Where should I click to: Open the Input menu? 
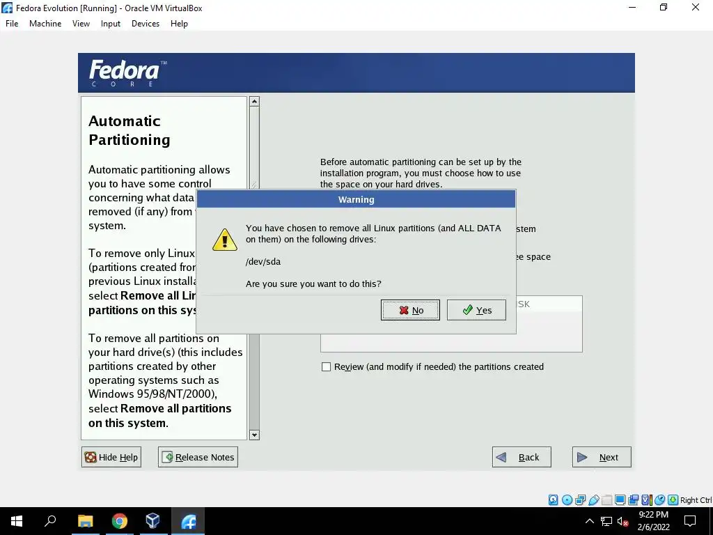point(111,24)
